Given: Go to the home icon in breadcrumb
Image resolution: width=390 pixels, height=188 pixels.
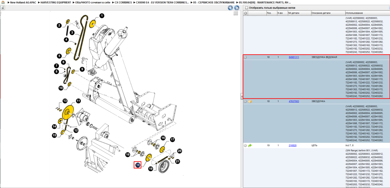Looking at the screenshot, I should click(x=3, y=2).
